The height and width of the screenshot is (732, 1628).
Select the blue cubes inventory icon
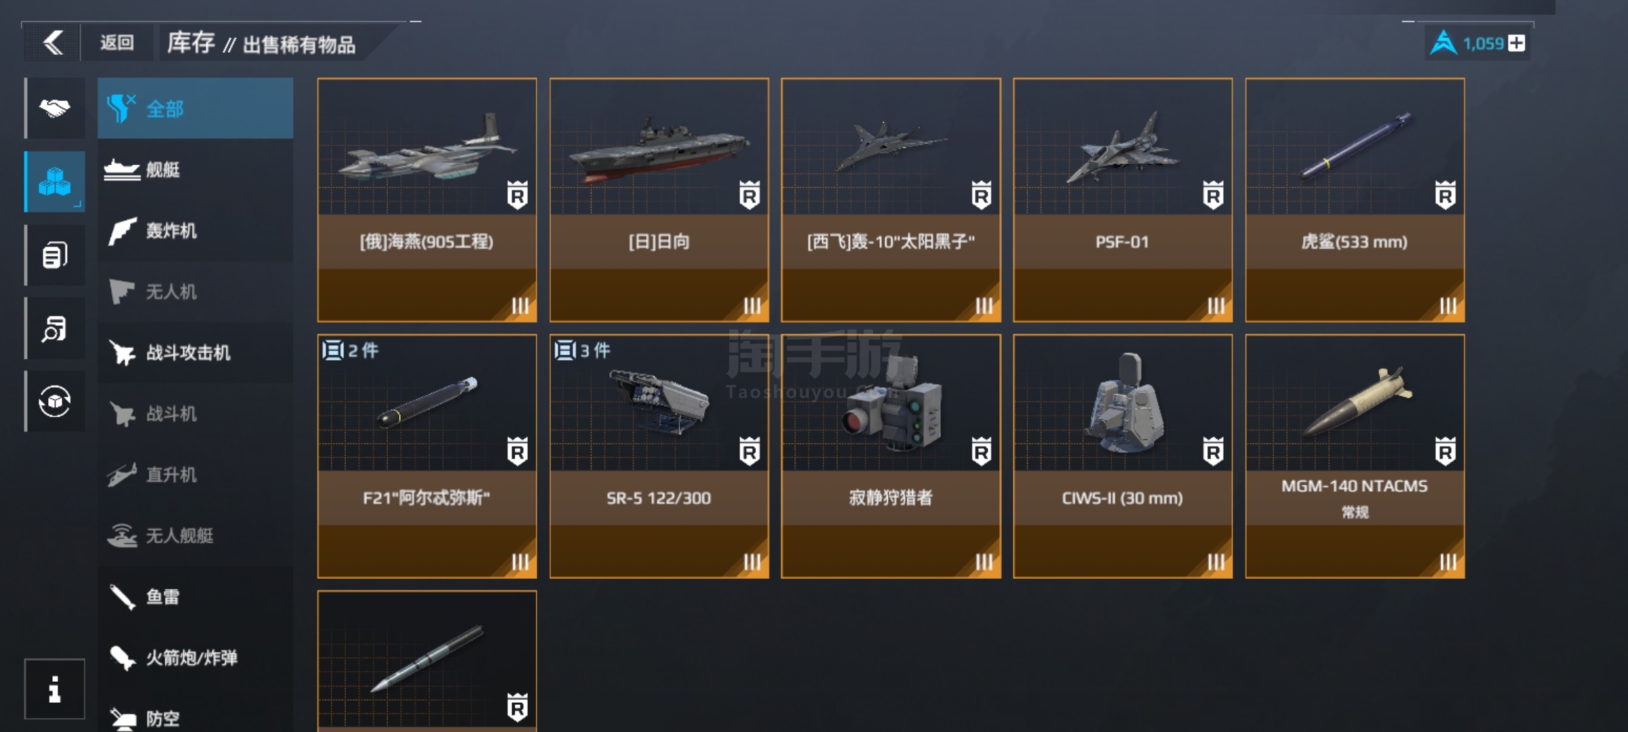click(x=55, y=182)
